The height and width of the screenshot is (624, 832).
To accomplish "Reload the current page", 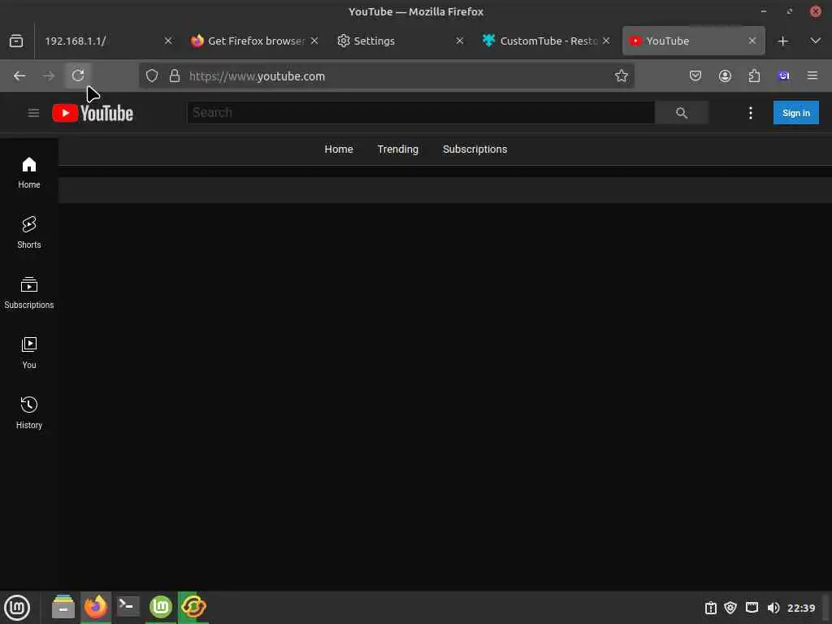I will pos(78,76).
